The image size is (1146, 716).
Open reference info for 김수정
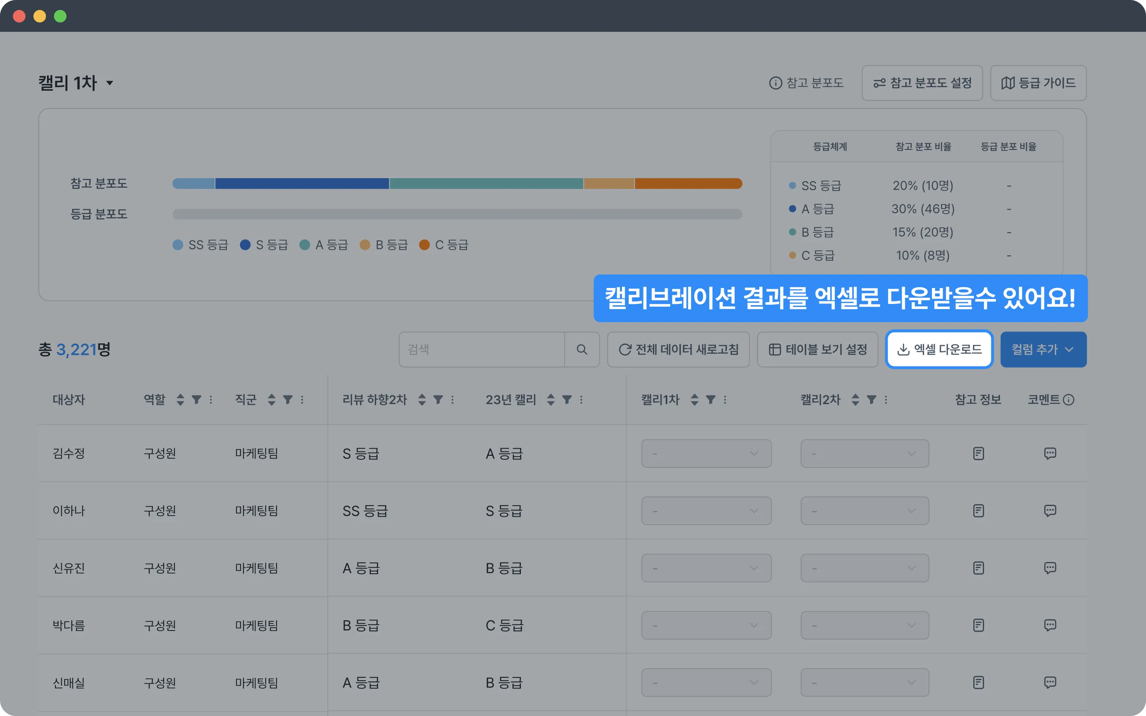[978, 453]
